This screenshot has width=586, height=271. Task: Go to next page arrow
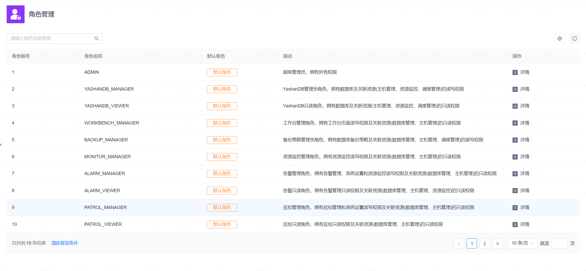pos(497,243)
